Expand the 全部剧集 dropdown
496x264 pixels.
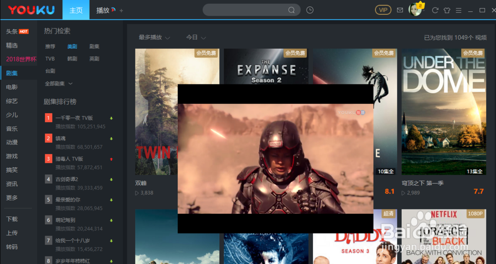[x=59, y=83]
